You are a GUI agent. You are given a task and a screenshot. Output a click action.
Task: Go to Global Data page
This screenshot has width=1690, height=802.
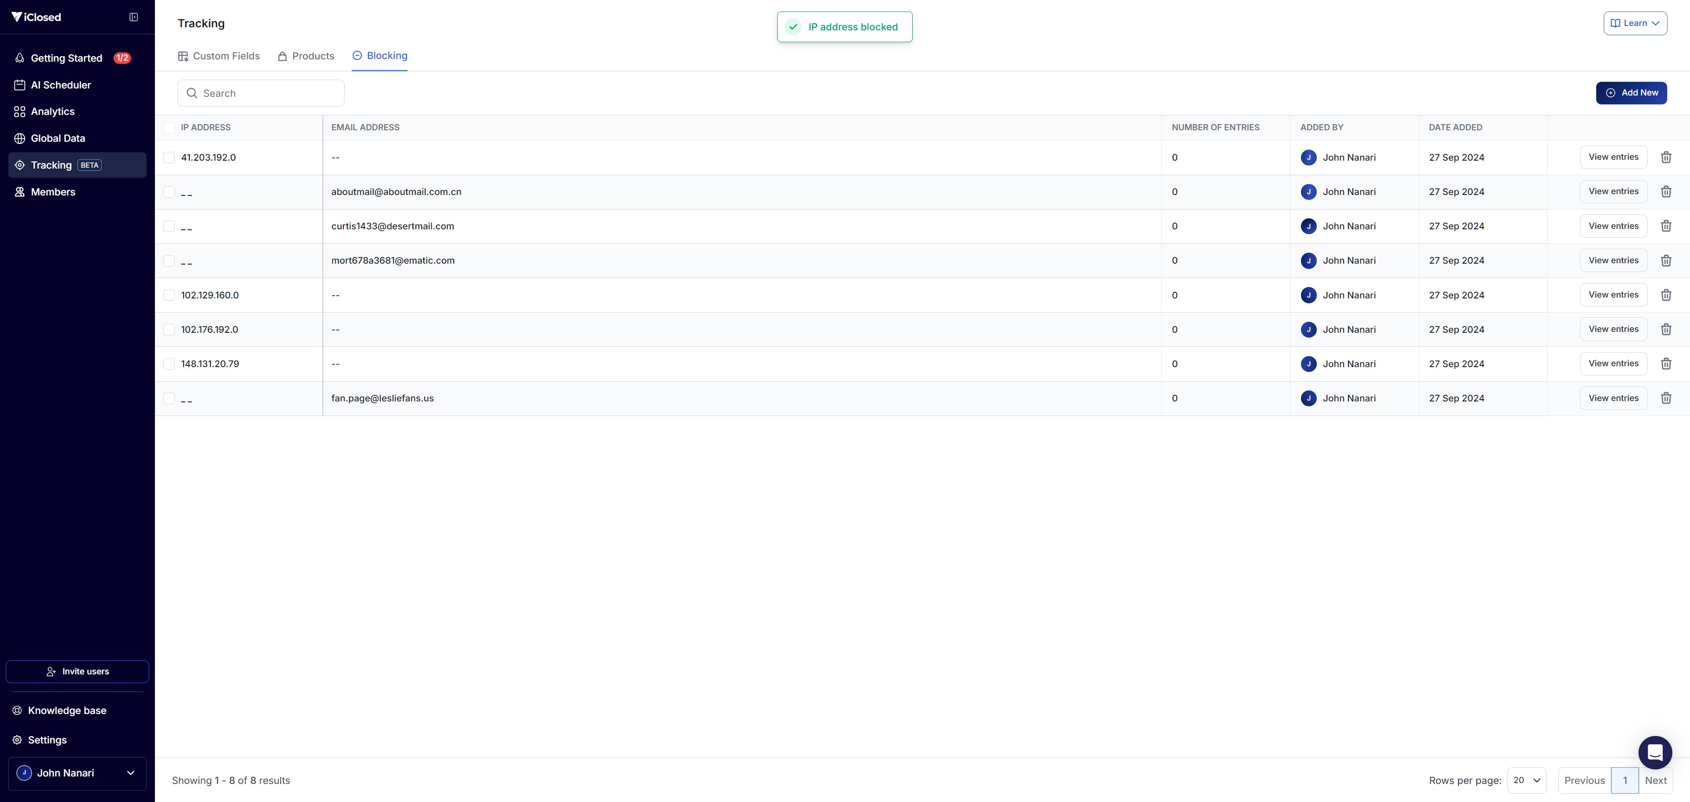(58, 139)
